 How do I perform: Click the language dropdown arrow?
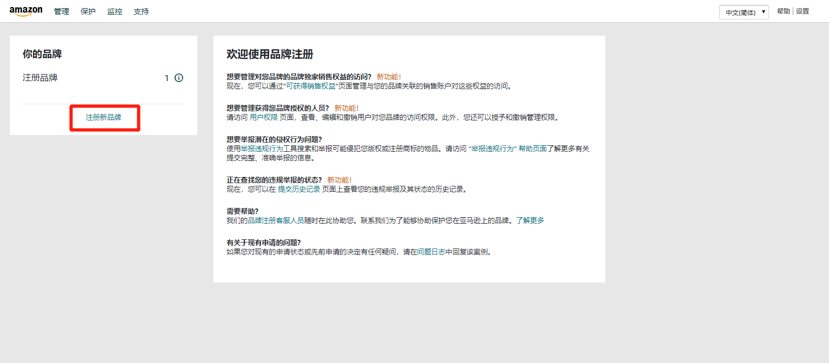click(x=764, y=12)
